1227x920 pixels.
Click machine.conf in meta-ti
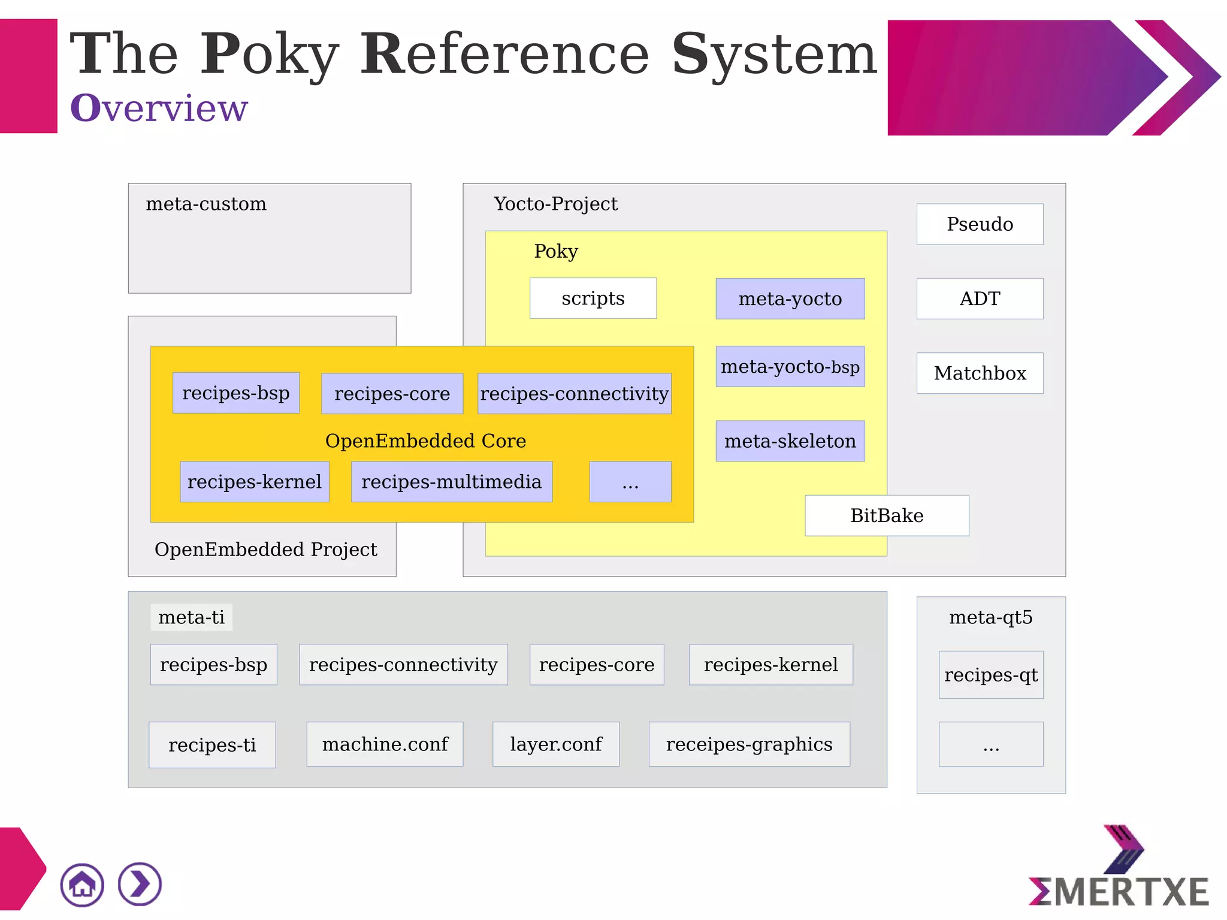[x=385, y=744]
